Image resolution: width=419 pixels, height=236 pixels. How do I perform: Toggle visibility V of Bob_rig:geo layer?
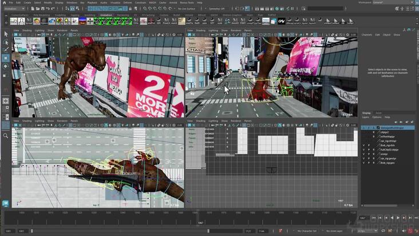[363, 163]
